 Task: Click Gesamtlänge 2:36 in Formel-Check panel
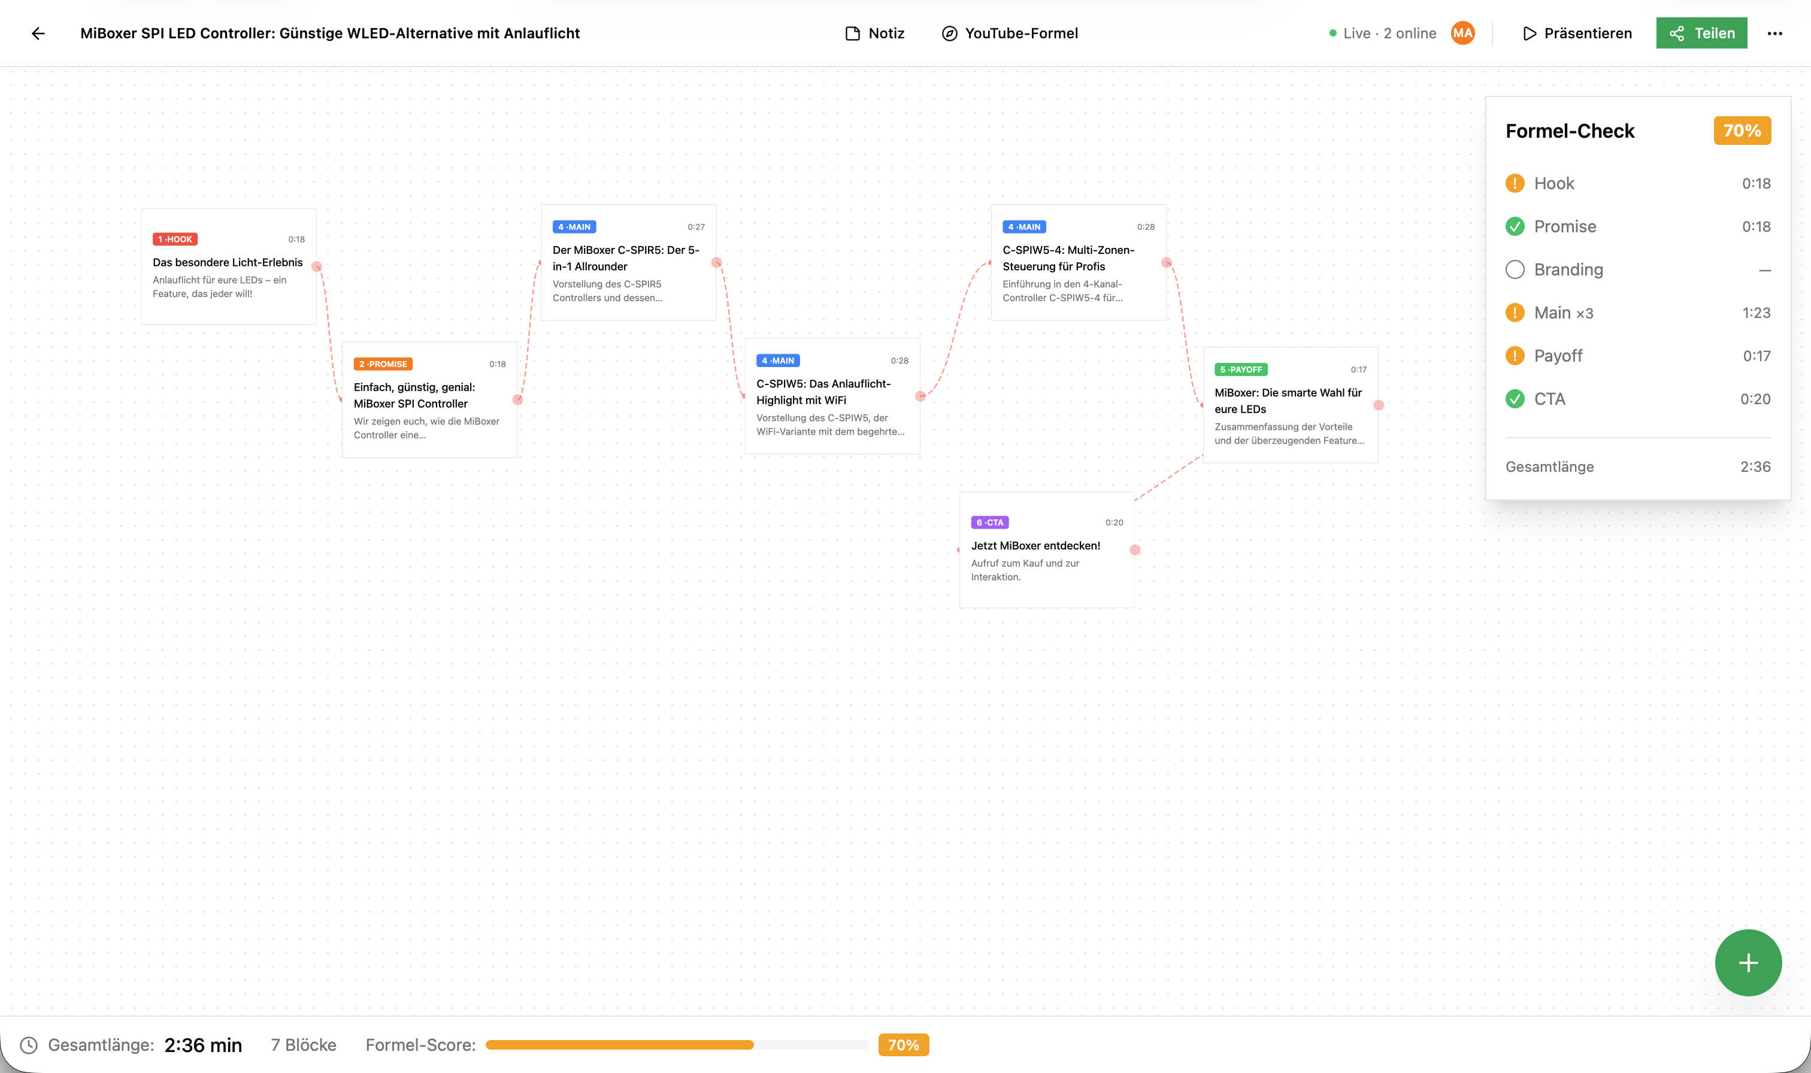(x=1637, y=467)
